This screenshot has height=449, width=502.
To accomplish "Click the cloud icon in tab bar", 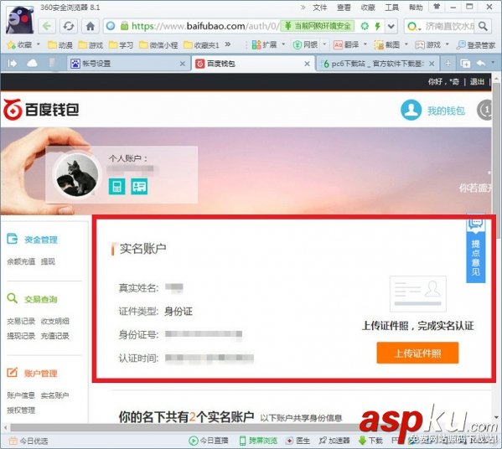I will pos(32,64).
